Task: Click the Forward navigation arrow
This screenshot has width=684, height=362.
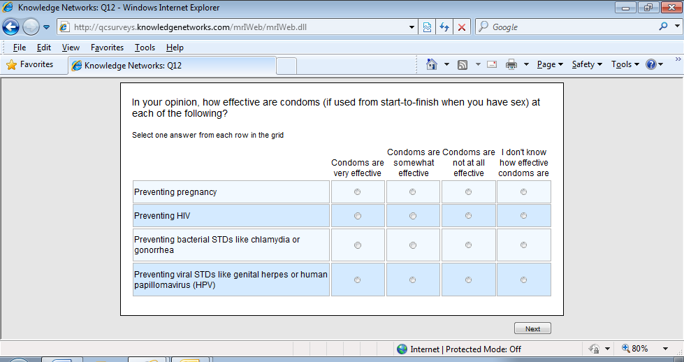Action: (31, 27)
